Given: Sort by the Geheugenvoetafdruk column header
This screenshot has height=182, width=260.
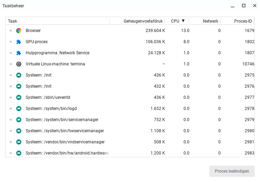Looking at the screenshot, I should tap(144, 21).
